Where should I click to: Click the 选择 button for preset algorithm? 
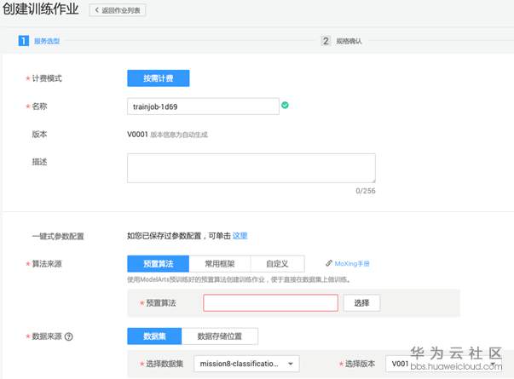coord(362,303)
